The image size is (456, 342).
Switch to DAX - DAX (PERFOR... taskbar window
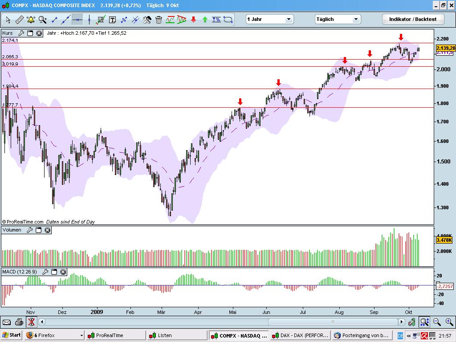[300, 335]
